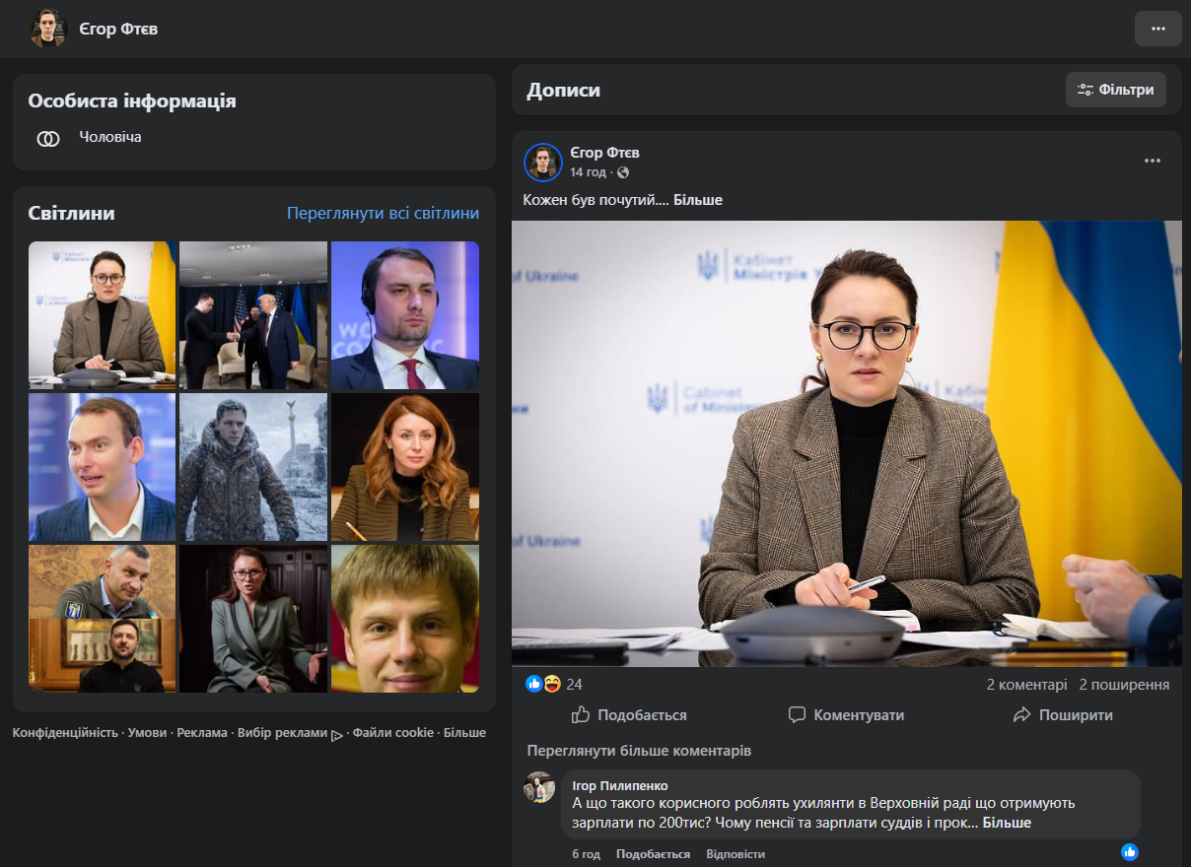Open the post's three-dot options menu

click(x=1152, y=161)
